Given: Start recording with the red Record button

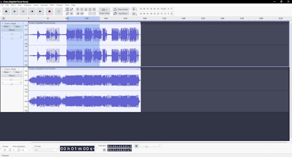Looking at the screenshot, I should coord(49,11).
